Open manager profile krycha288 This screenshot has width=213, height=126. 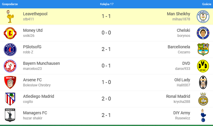coord(182,102)
